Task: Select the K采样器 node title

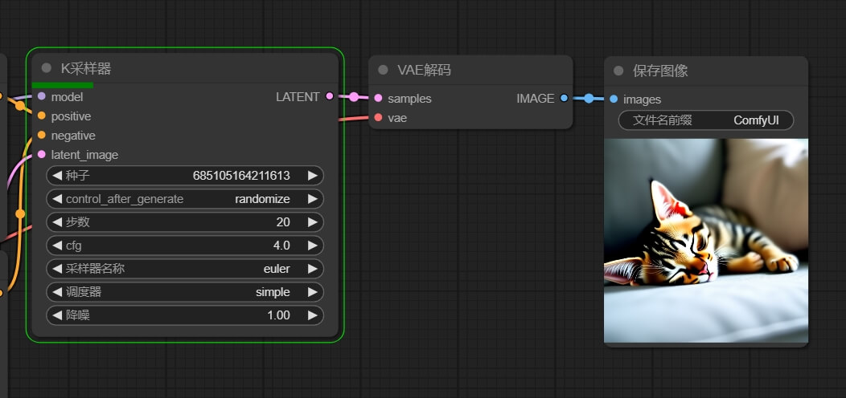Action: 86,68
